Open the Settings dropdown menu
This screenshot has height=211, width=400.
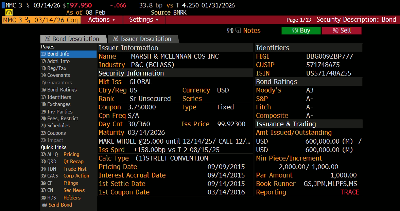(144, 20)
